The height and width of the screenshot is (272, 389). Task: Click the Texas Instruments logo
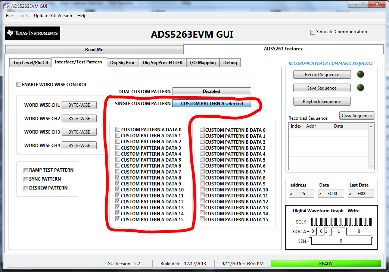pyautogui.click(x=32, y=33)
